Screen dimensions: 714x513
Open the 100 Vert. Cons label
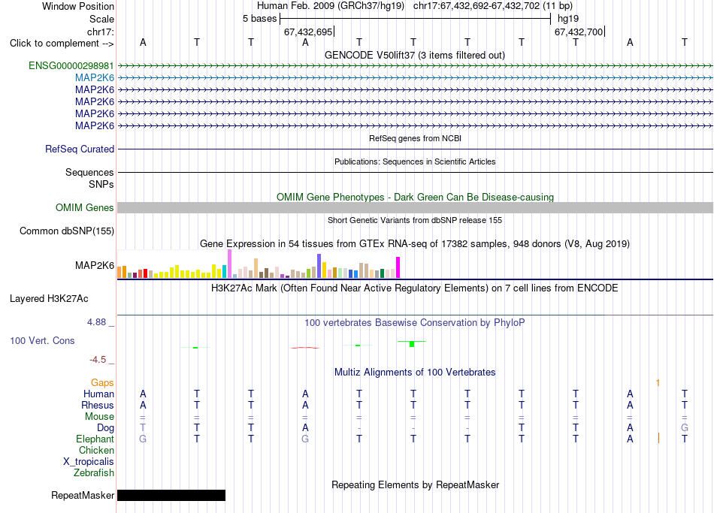[x=42, y=340]
